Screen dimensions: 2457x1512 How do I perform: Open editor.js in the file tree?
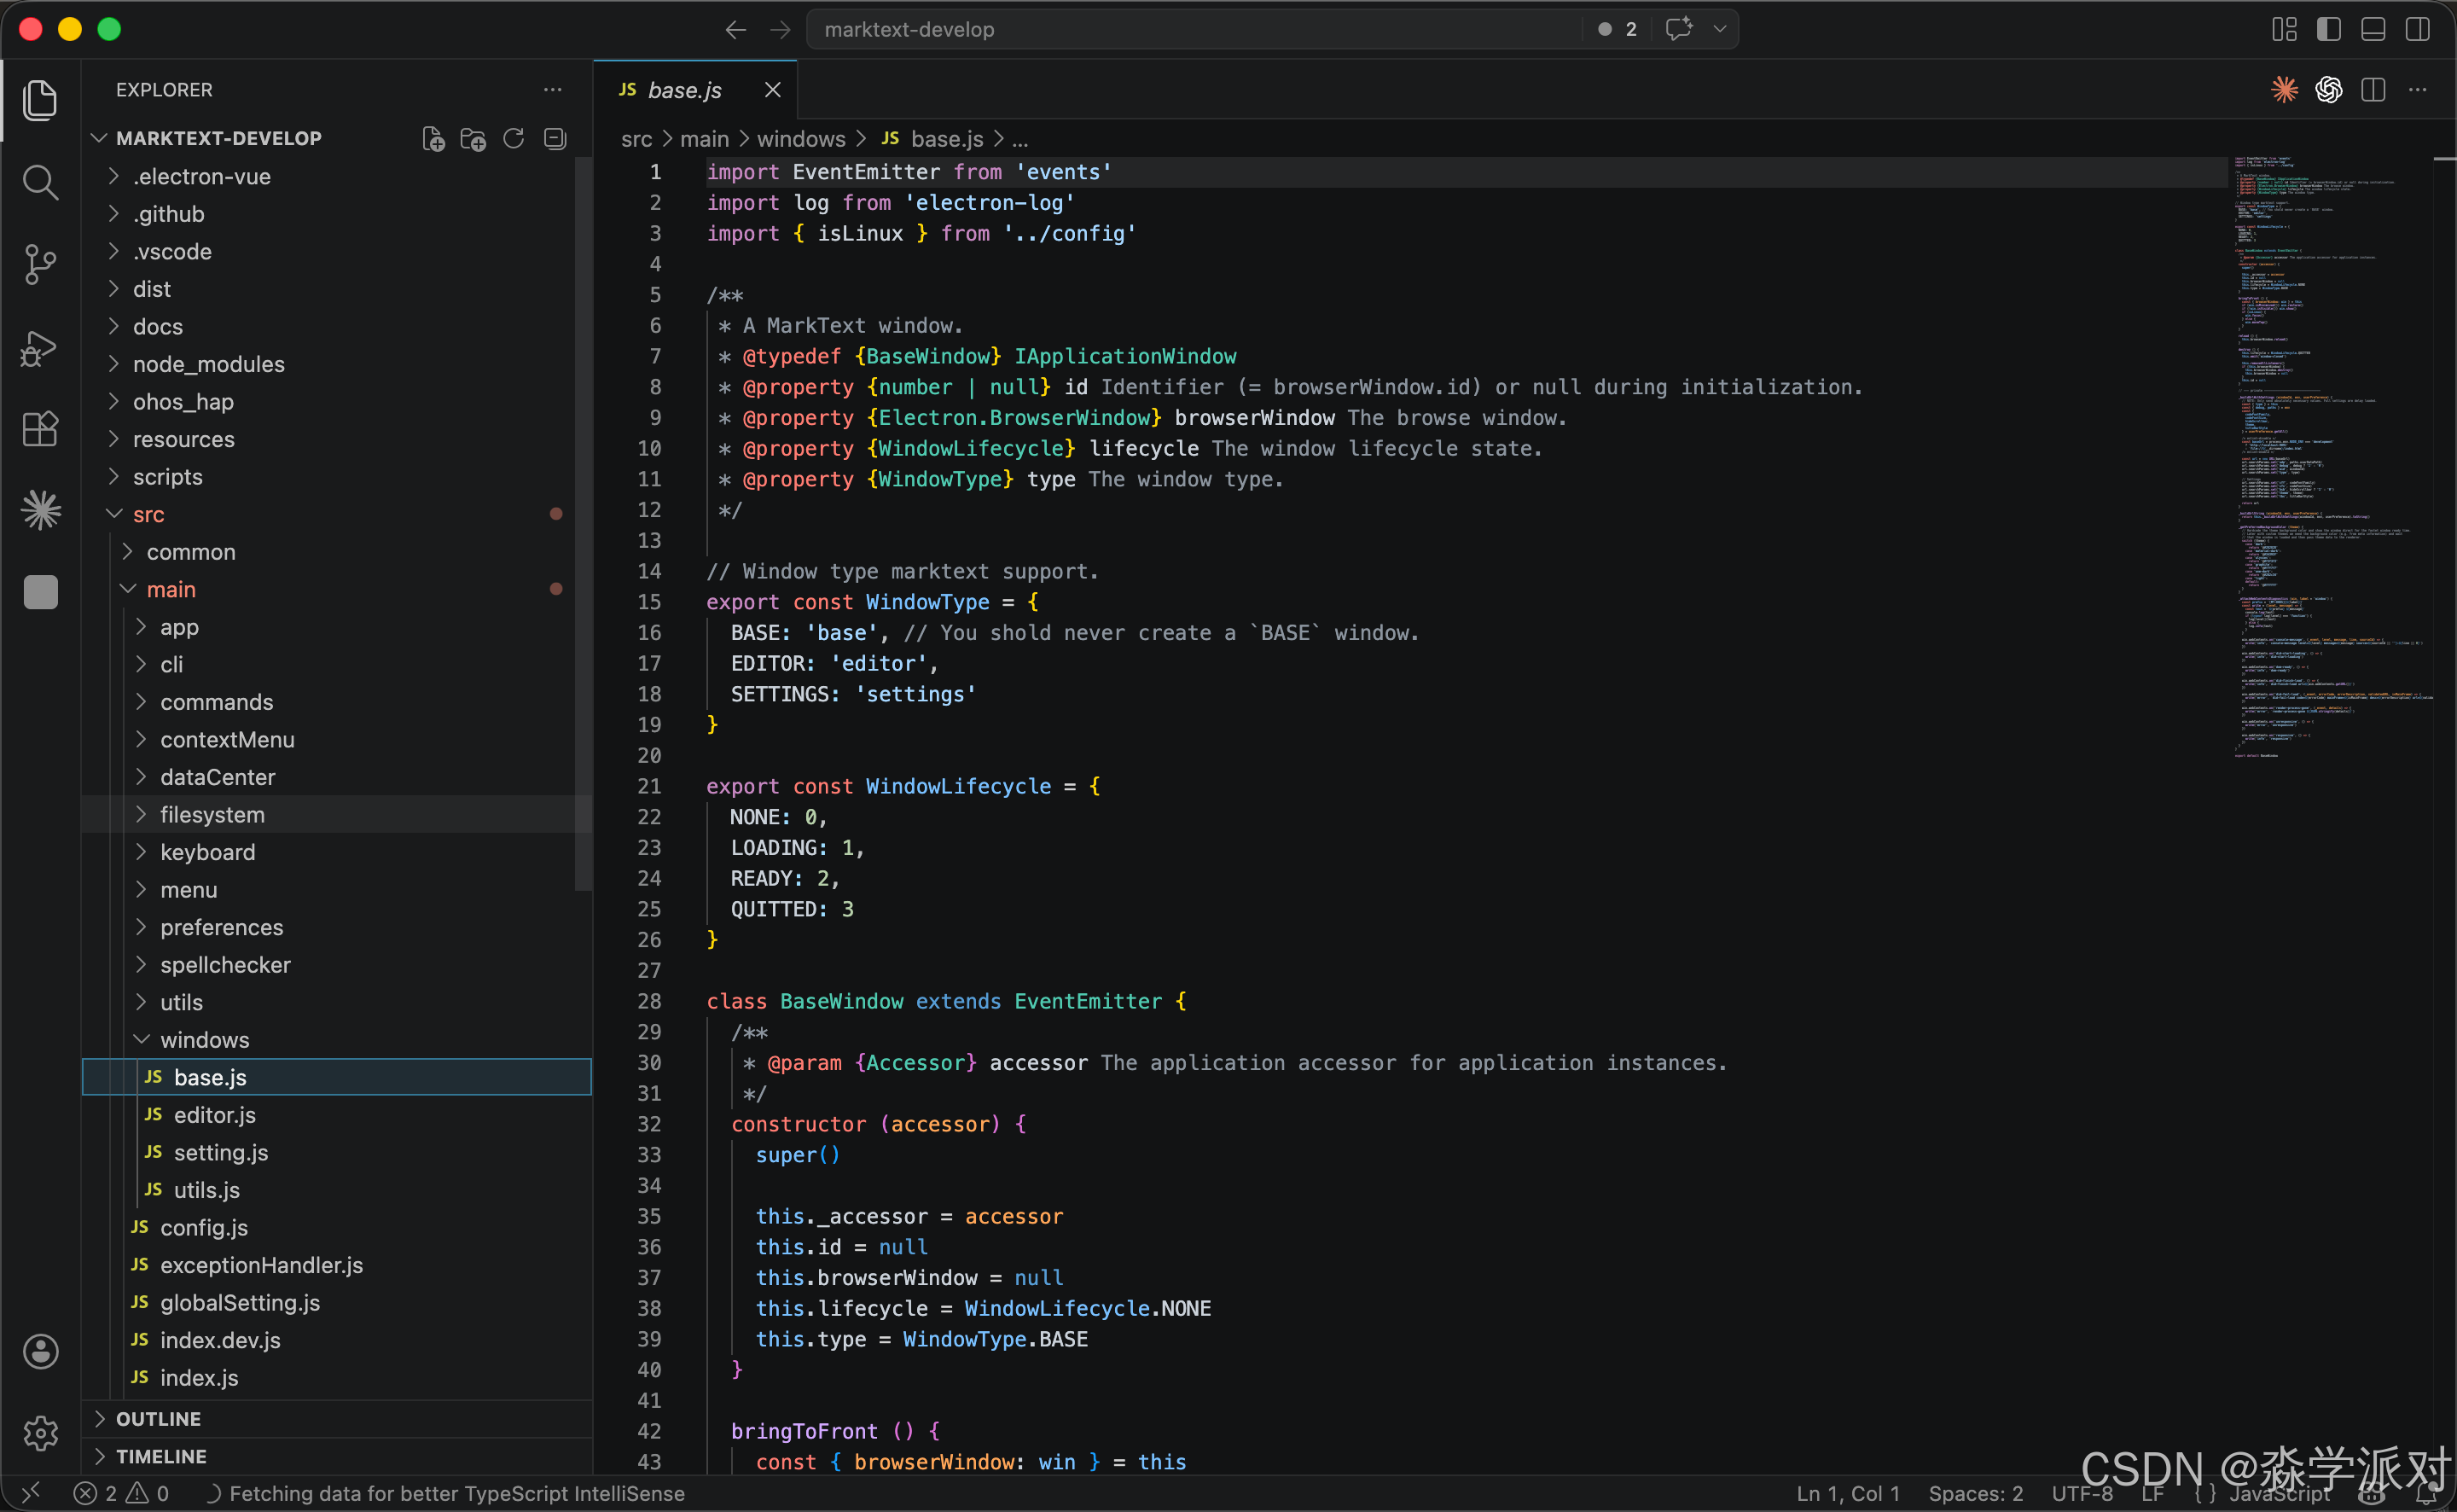(336, 1114)
